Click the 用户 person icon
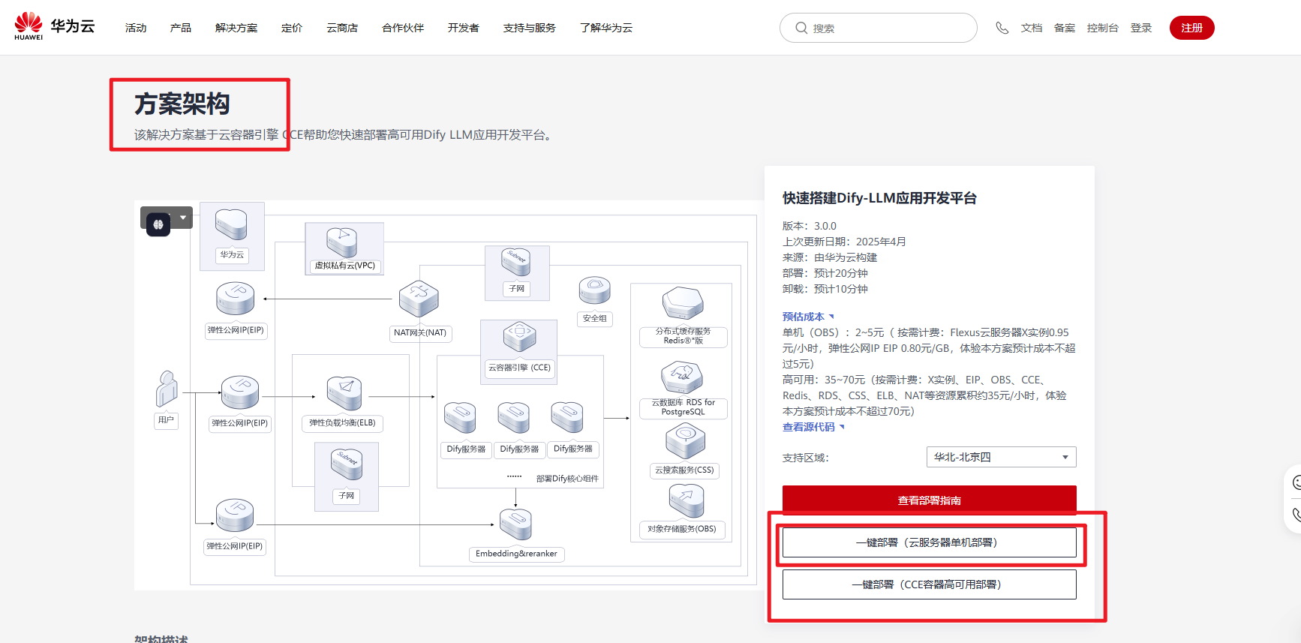 click(x=167, y=388)
